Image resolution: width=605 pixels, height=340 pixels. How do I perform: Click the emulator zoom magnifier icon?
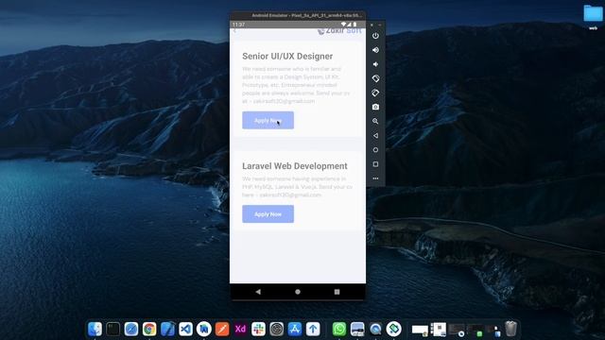point(375,121)
